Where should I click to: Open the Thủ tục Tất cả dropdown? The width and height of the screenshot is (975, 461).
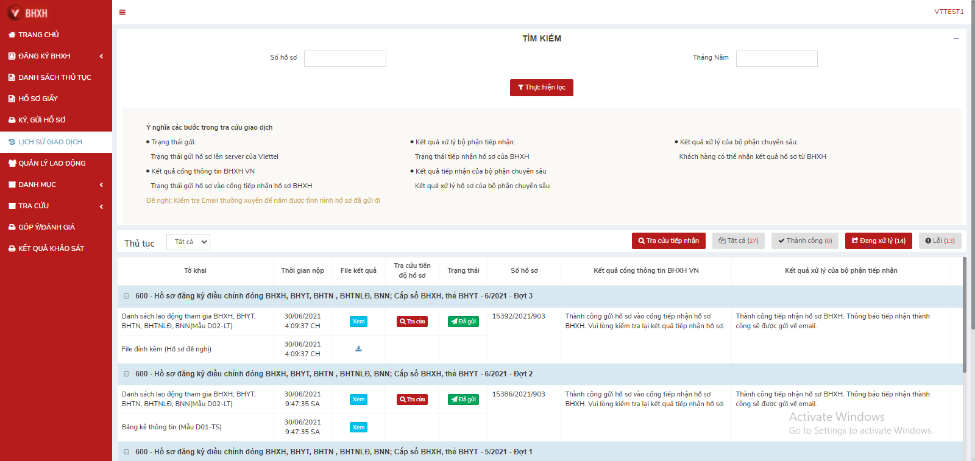[x=188, y=242]
